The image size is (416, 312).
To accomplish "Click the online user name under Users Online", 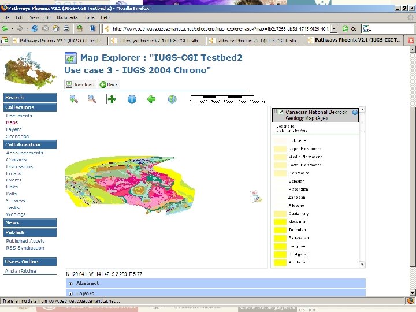I will point(20,271).
